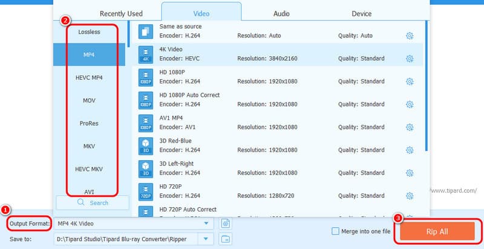The height and width of the screenshot is (249, 484).
Task: Open output profile settings icon beside Output Format
Action: point(226,224)
